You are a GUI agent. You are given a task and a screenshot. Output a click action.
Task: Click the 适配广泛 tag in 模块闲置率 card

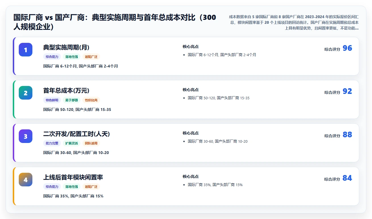(91, 187)
